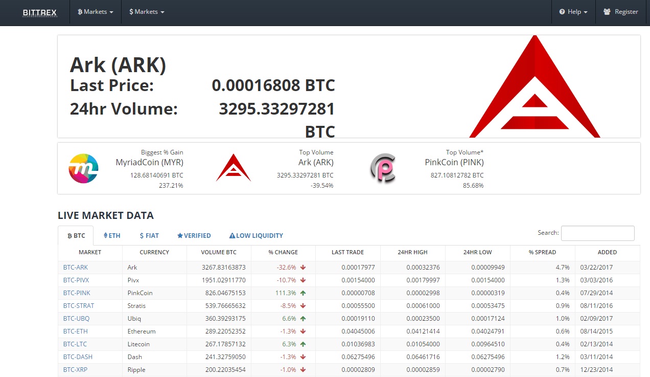Screen dimensions: 650x377
Task: Click the PinkCoin logo icon
Action: pos(383,168)
